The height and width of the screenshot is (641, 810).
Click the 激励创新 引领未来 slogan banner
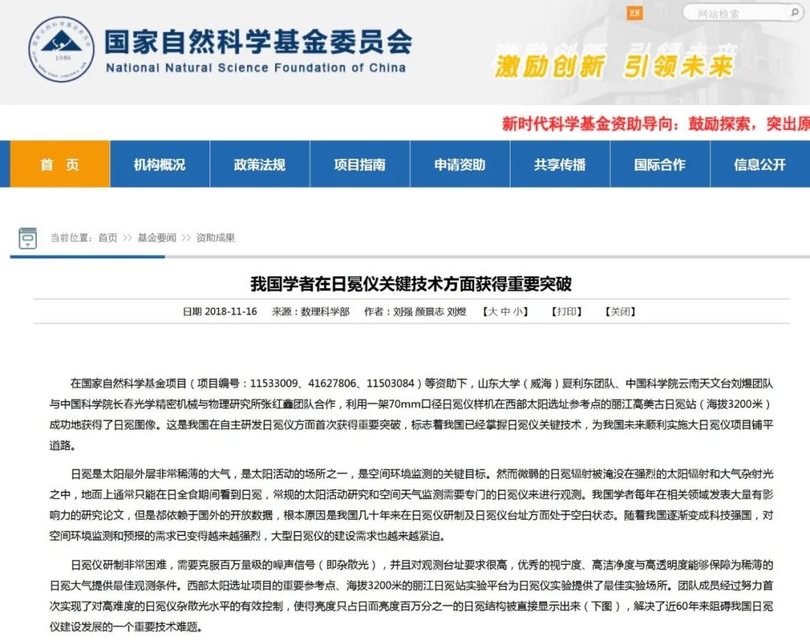click(613, 67)
